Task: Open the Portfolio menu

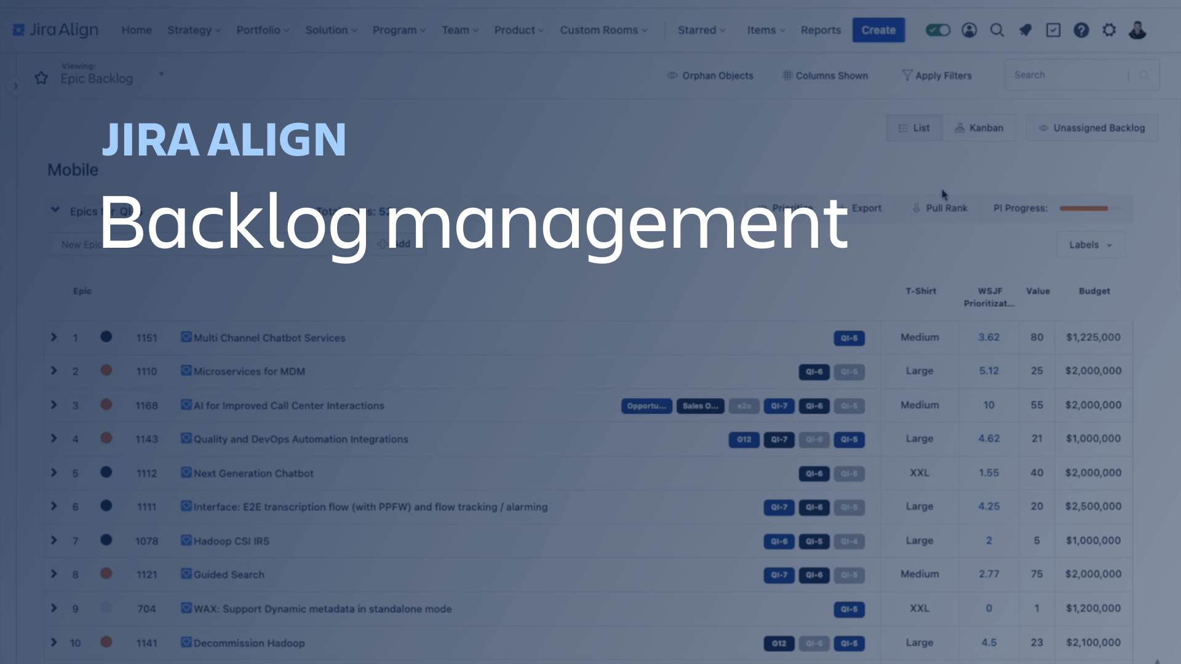Action: click(261, 30)
